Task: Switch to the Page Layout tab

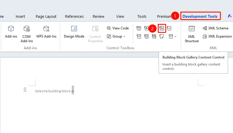Action: tap(46, 16)
